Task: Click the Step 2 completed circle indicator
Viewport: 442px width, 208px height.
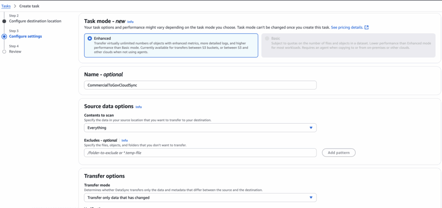Action: pos(4,21)
